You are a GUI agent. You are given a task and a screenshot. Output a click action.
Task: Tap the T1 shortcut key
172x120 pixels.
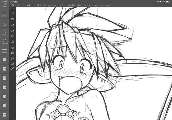5,60
